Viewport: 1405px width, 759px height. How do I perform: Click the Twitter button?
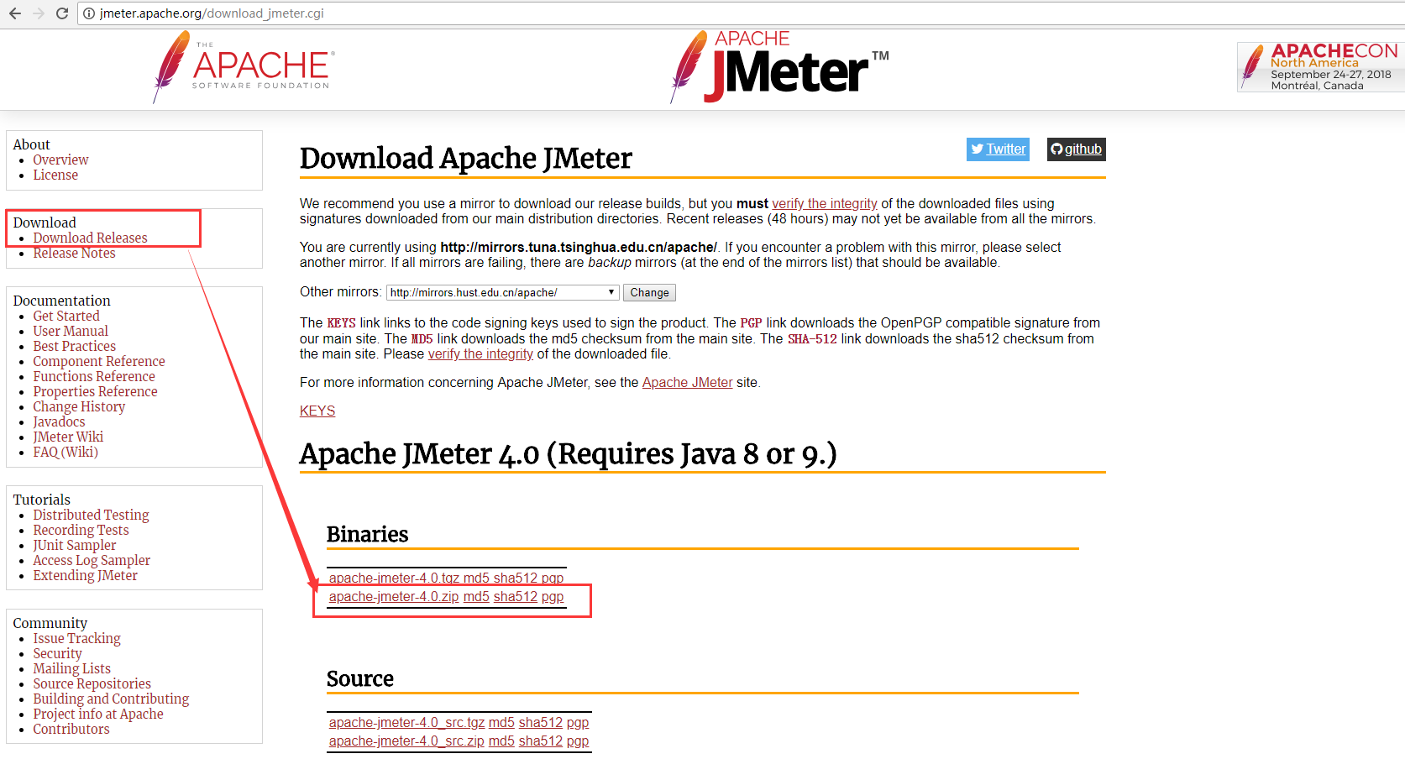click(998, 149)
